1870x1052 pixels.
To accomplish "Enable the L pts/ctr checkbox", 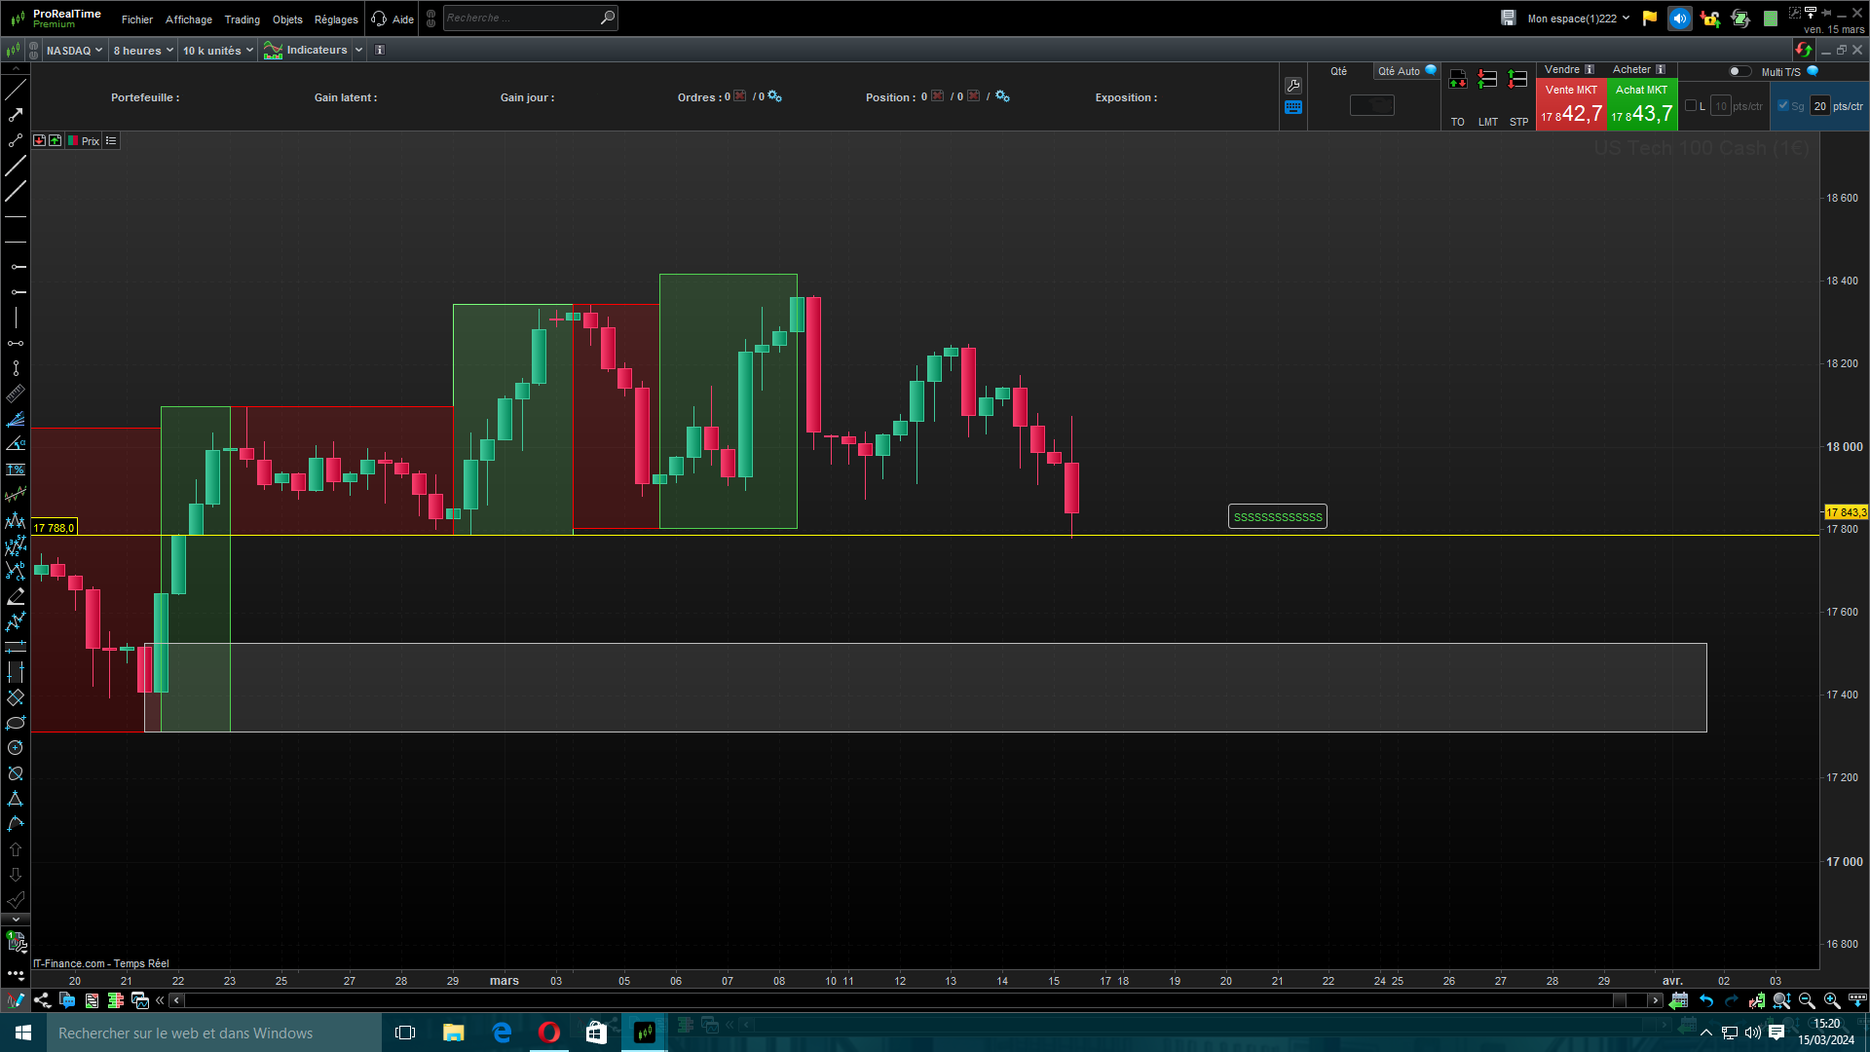I will click(x=1691, y=106).
